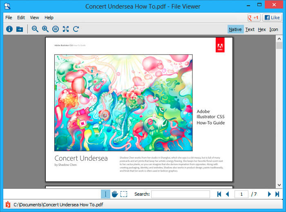The height and width of the screenshot is (212, 286).
Task: Select the marquee selection tool
Action: point(124,194)
